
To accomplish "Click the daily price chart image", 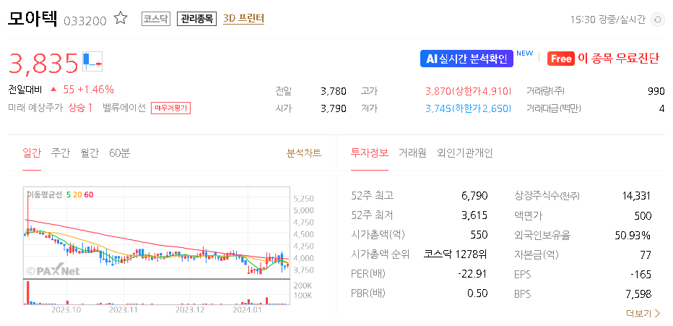I will point(157,233).
